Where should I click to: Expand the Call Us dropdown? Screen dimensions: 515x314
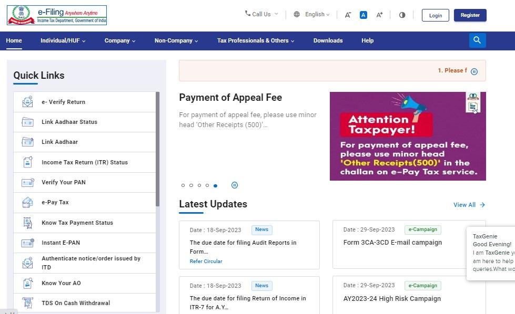click(x=261, y=14)
